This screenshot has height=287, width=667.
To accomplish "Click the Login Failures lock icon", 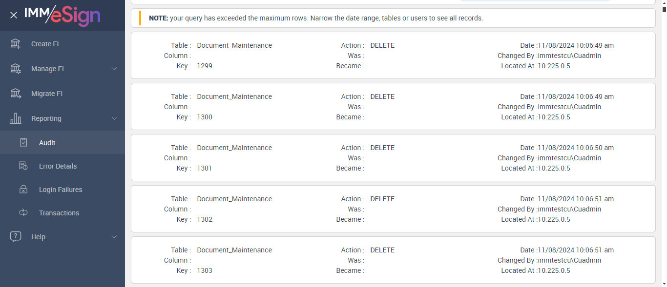I will [23, 190].
